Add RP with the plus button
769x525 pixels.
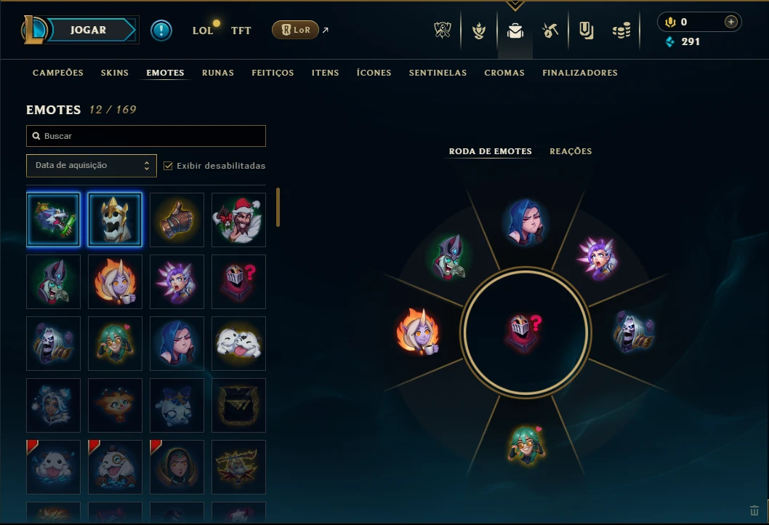730,22
